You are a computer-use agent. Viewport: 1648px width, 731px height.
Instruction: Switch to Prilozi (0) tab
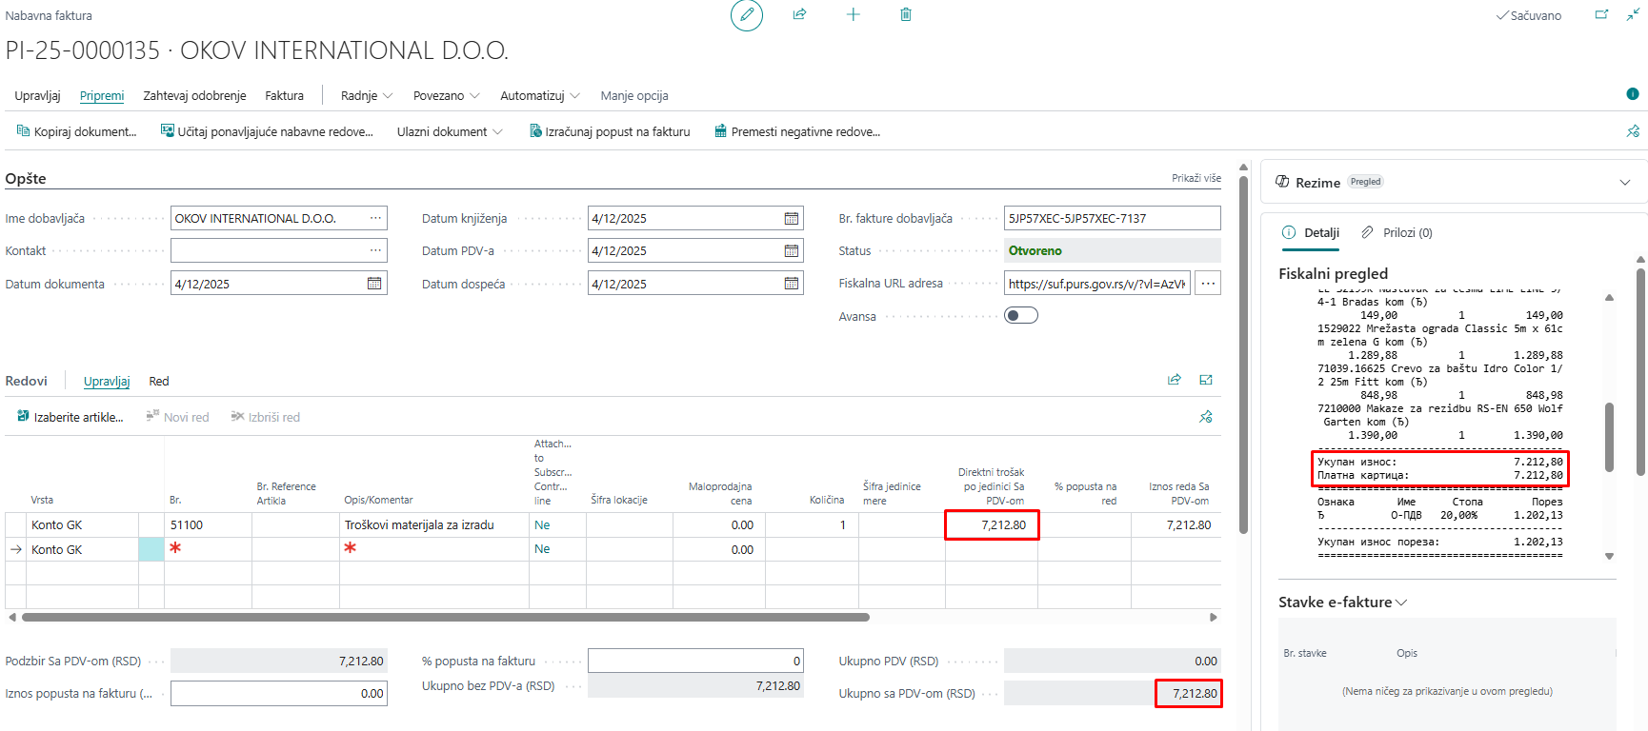coord(1397,233)
